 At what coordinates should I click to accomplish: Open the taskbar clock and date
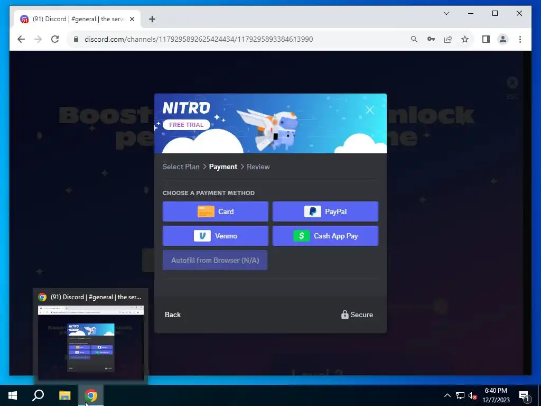pyautogui.click(x=496, y=395)
